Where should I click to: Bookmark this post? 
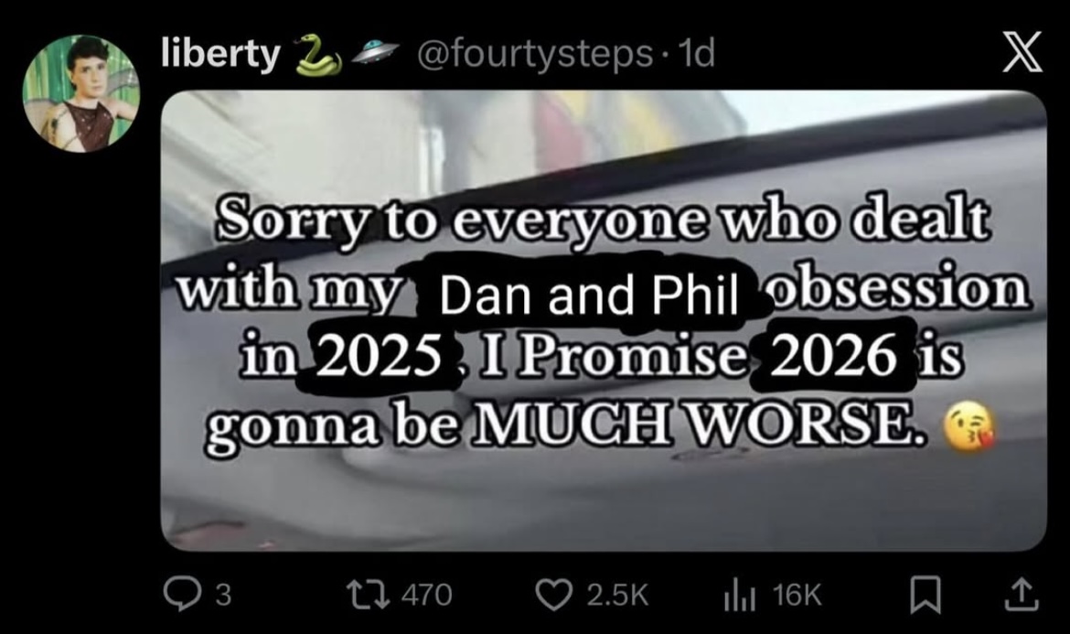[926, 595]
